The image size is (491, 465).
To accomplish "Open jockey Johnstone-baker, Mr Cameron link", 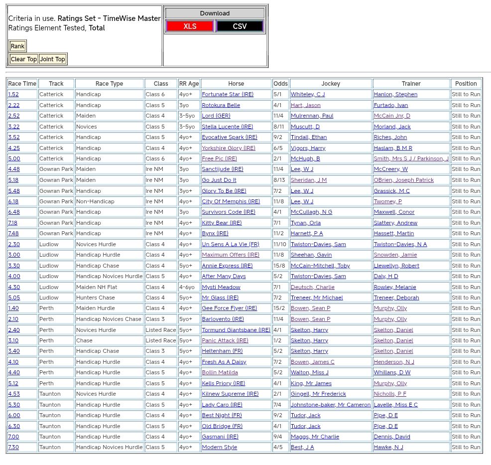I will coord(330,405).
